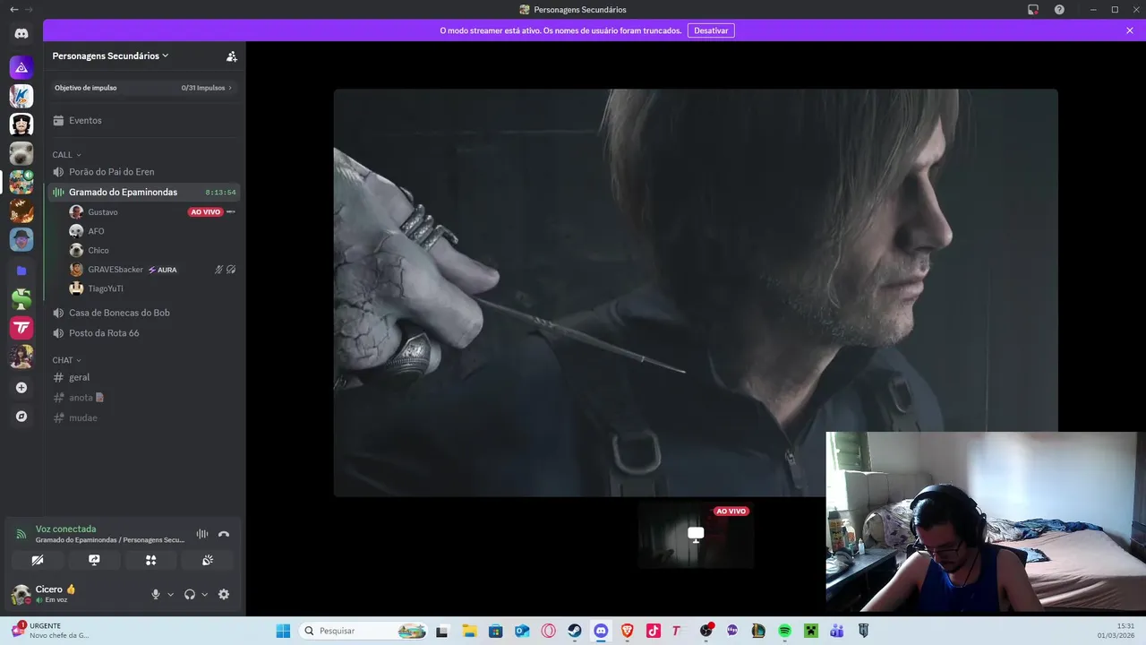Click the Windows Start button
The height and width of the screenshot is (645, 1146).
[x=283, y=631]
